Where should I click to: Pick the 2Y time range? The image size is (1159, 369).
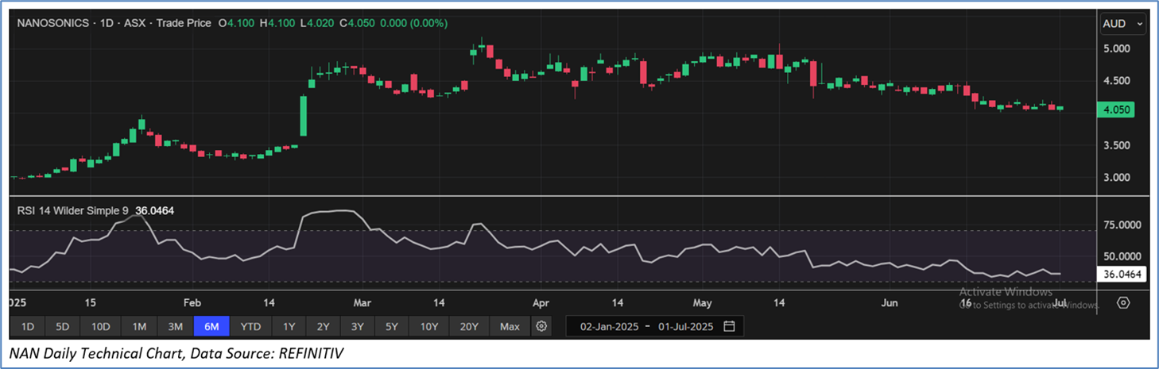324,326
